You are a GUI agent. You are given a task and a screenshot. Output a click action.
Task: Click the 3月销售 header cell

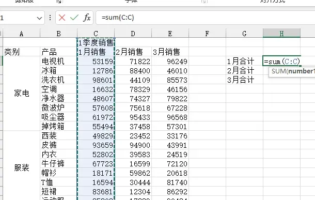point(170,52)
